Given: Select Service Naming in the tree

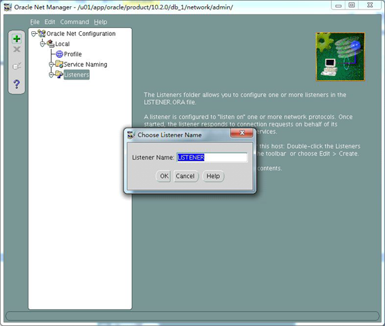Looking at the screenshot, I should [x=86, y=65].
